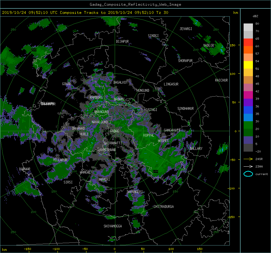Viewport: 271px width, 253px height.
Task: Click the LAXMESHWAR city label
Action: tap(107, 150)
